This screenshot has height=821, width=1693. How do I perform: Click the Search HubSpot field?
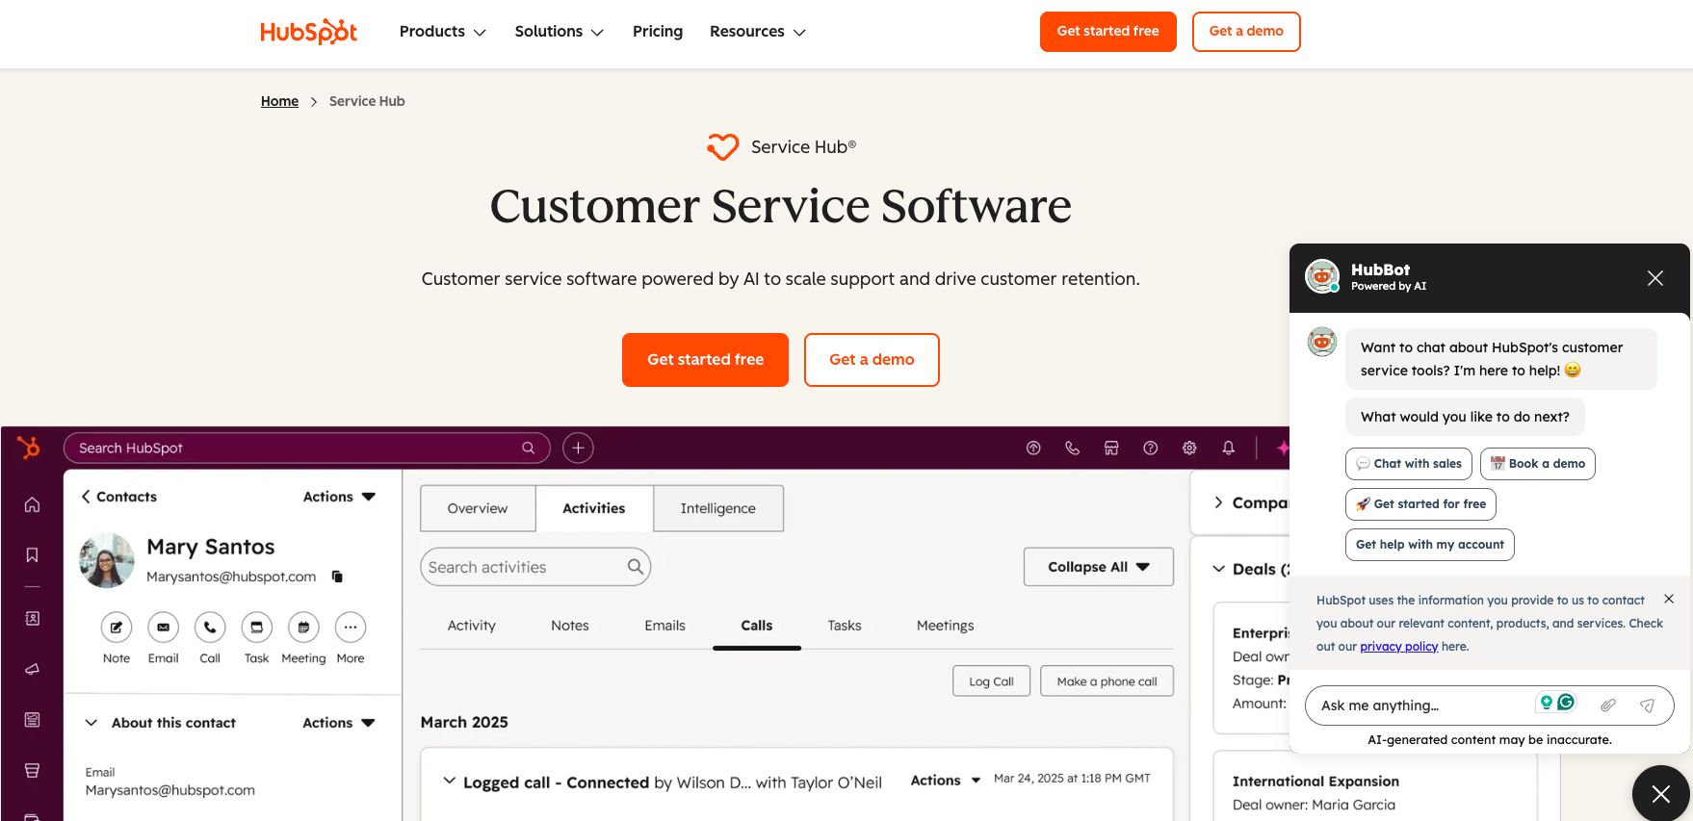306,448
